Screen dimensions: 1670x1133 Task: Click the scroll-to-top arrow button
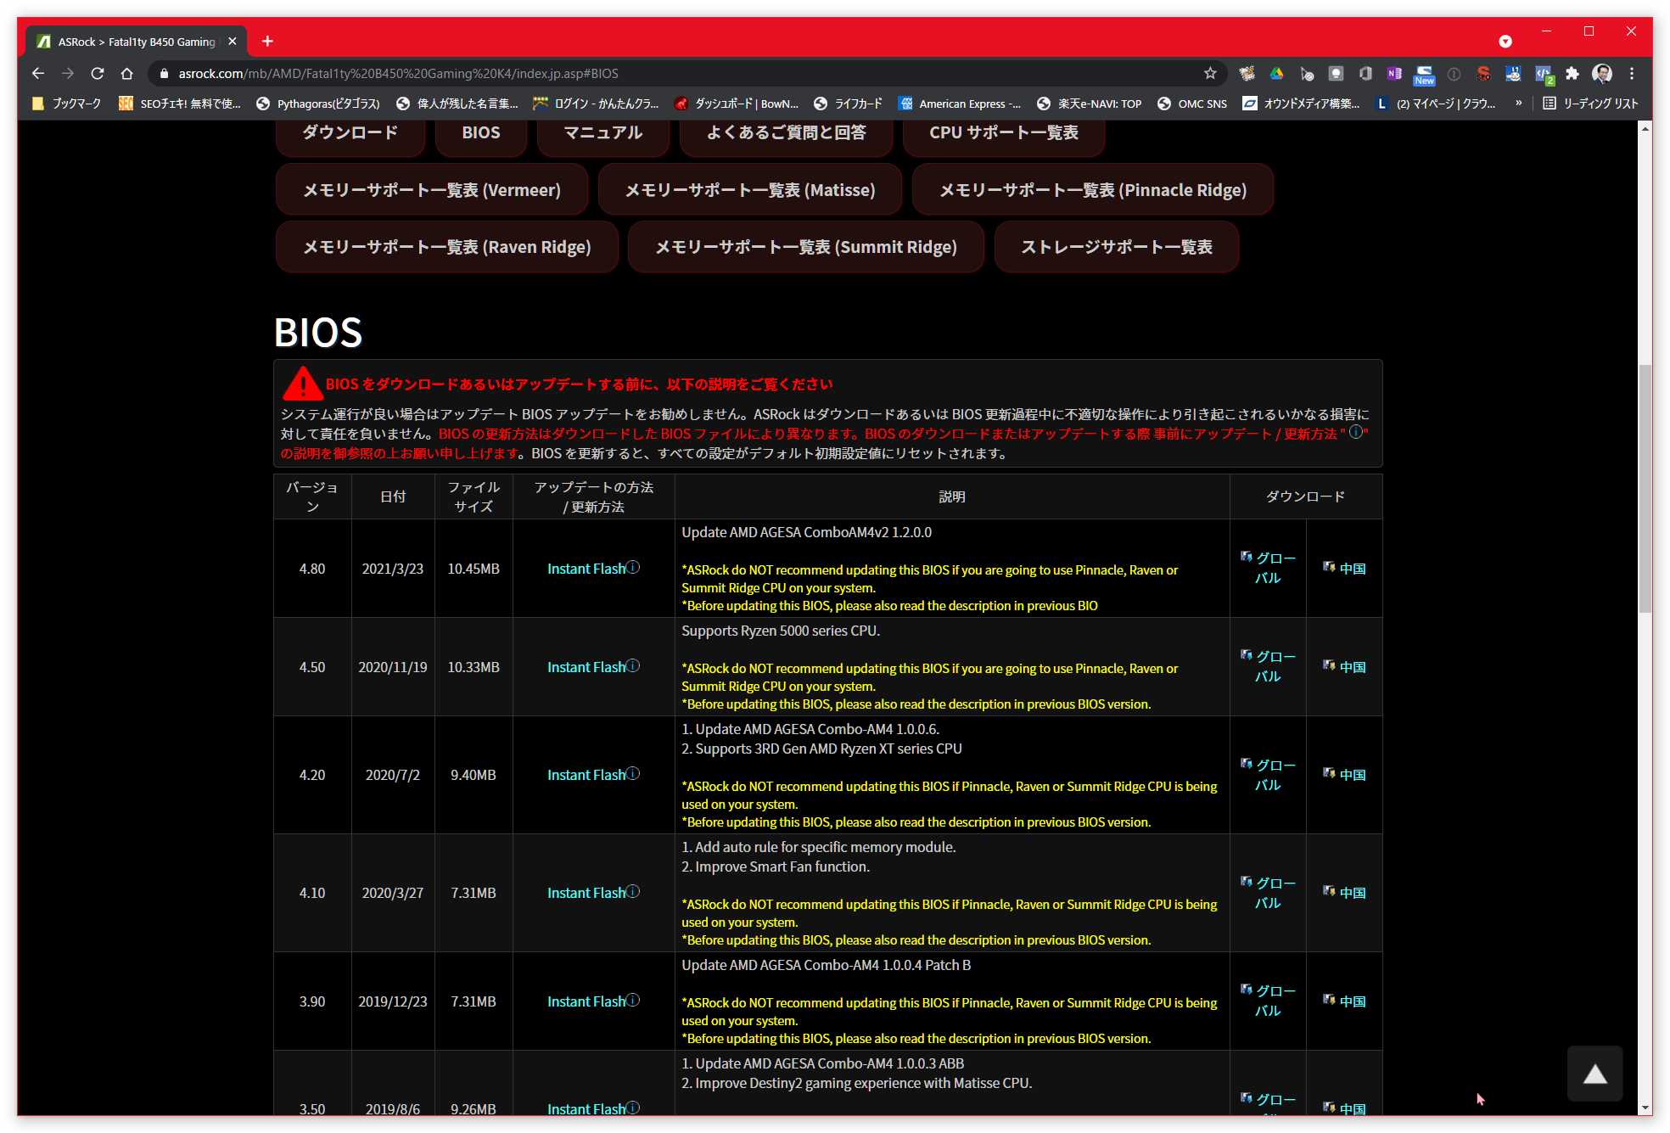[x=1594, y=1074]
